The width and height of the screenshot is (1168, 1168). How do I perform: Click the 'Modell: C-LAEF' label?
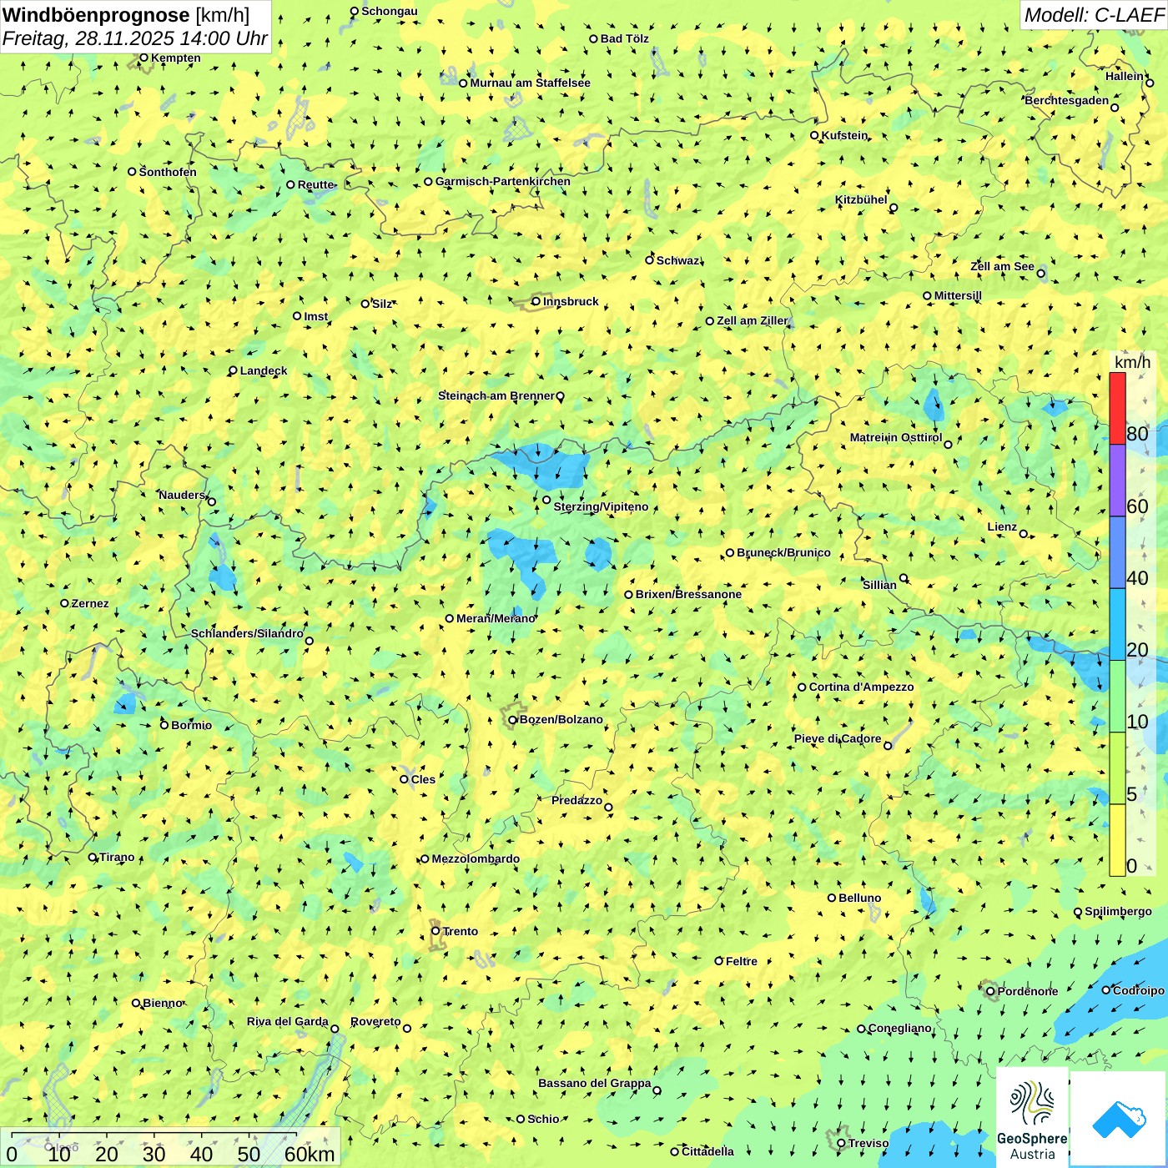[x=1094, y=15]
